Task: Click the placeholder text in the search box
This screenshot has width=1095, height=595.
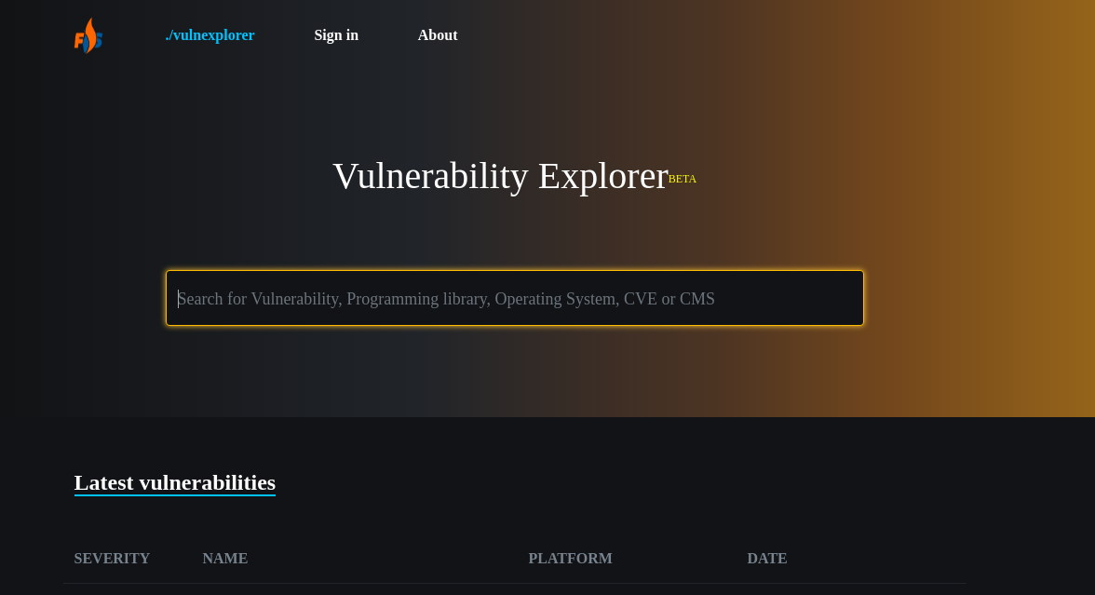Action: (x=446, y=298)
